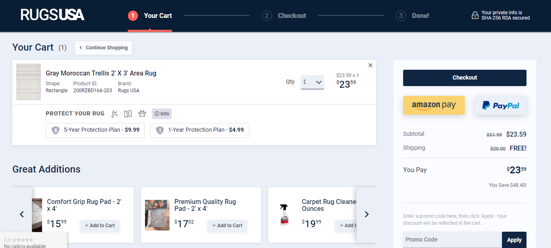Go to the Checkout step tab
Image resolution: width=551 pixels, height=248 pixels.
284,16
